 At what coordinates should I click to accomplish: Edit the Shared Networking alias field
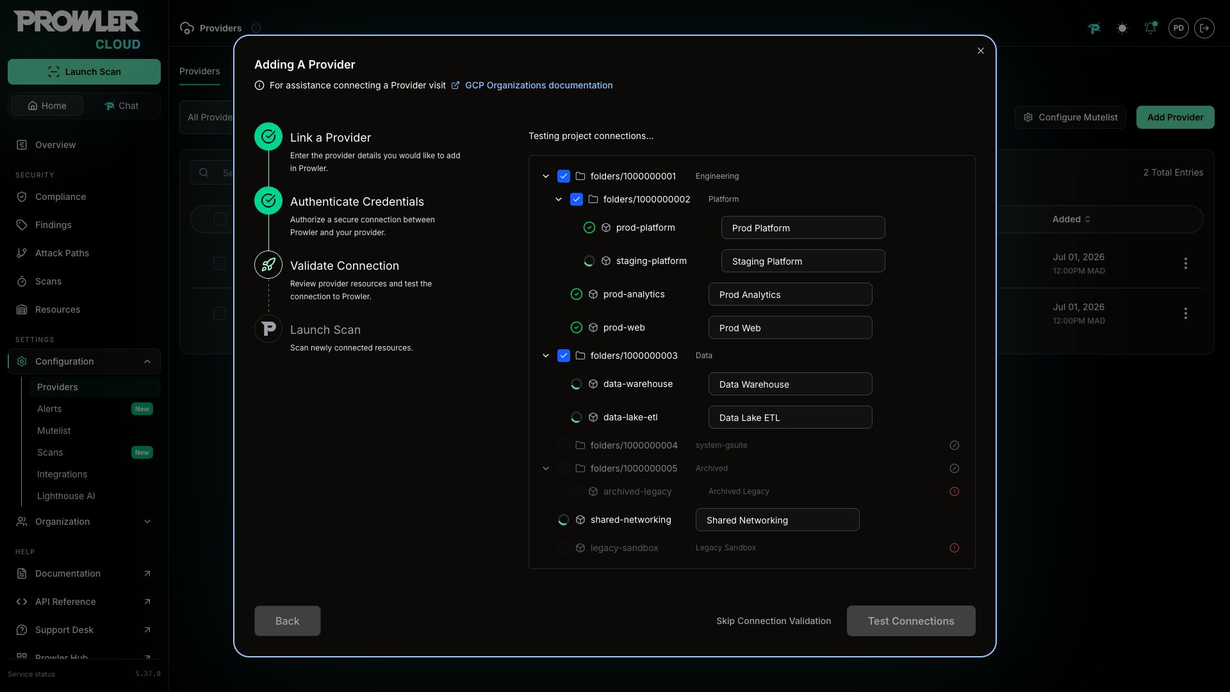tap(778, 520)
